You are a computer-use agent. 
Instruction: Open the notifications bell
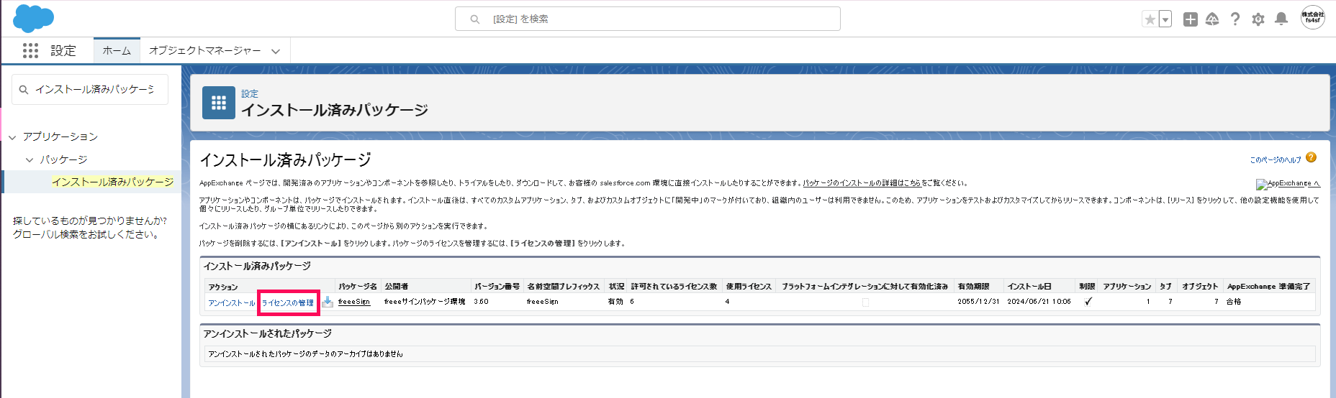point(1281,19)
